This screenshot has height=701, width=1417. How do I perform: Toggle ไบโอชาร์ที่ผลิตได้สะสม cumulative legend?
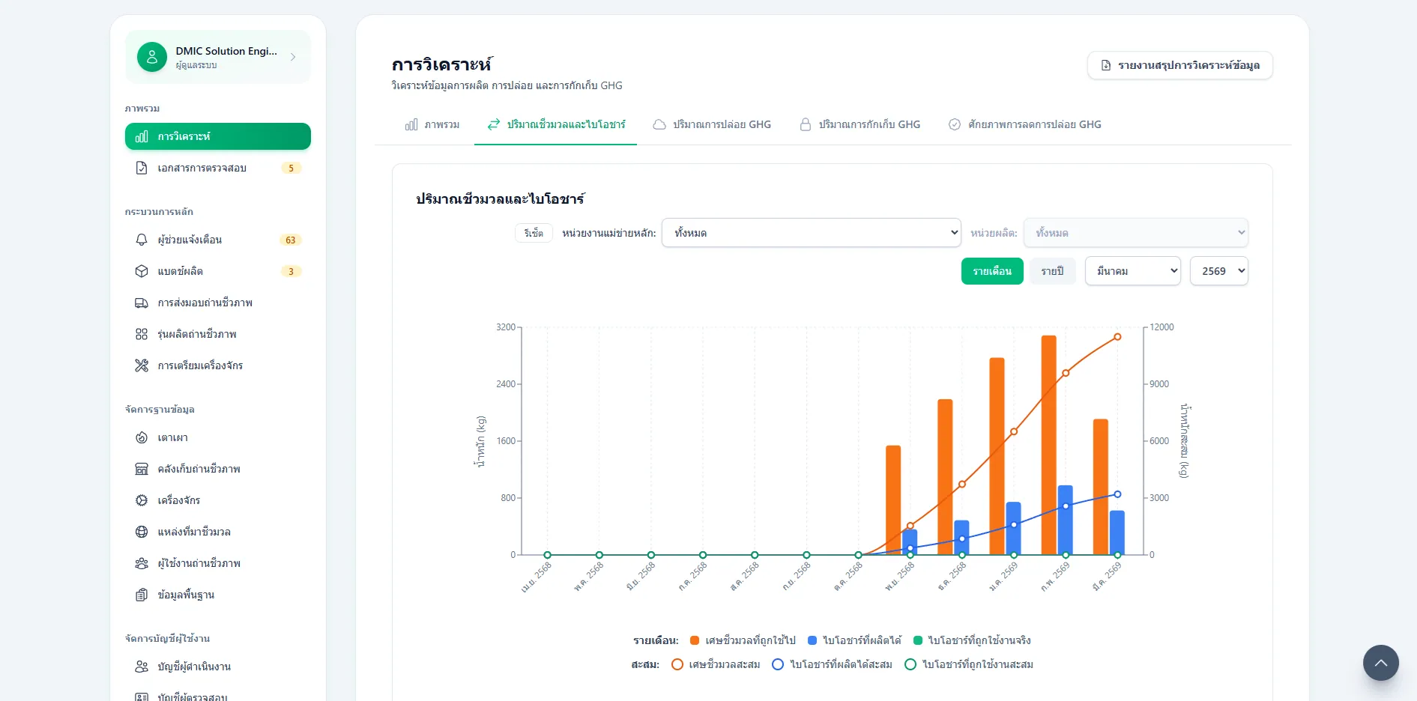[832, 664]
